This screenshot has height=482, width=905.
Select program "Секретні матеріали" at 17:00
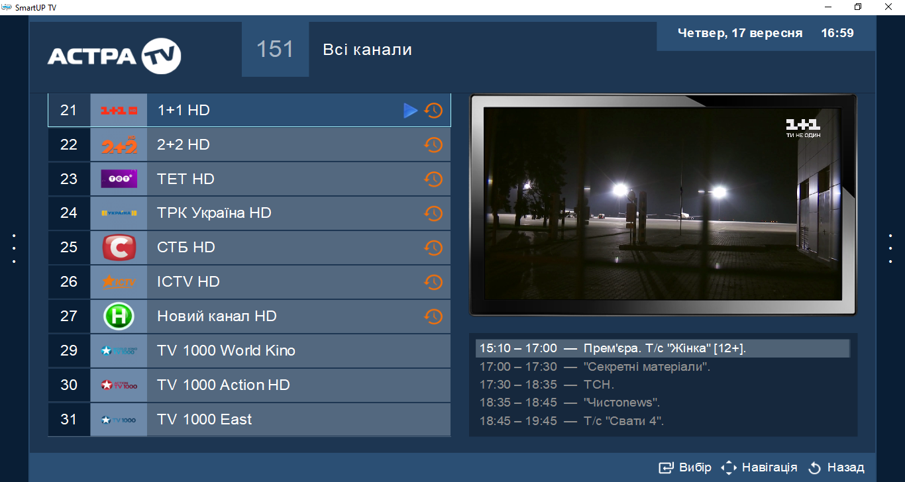595,367
